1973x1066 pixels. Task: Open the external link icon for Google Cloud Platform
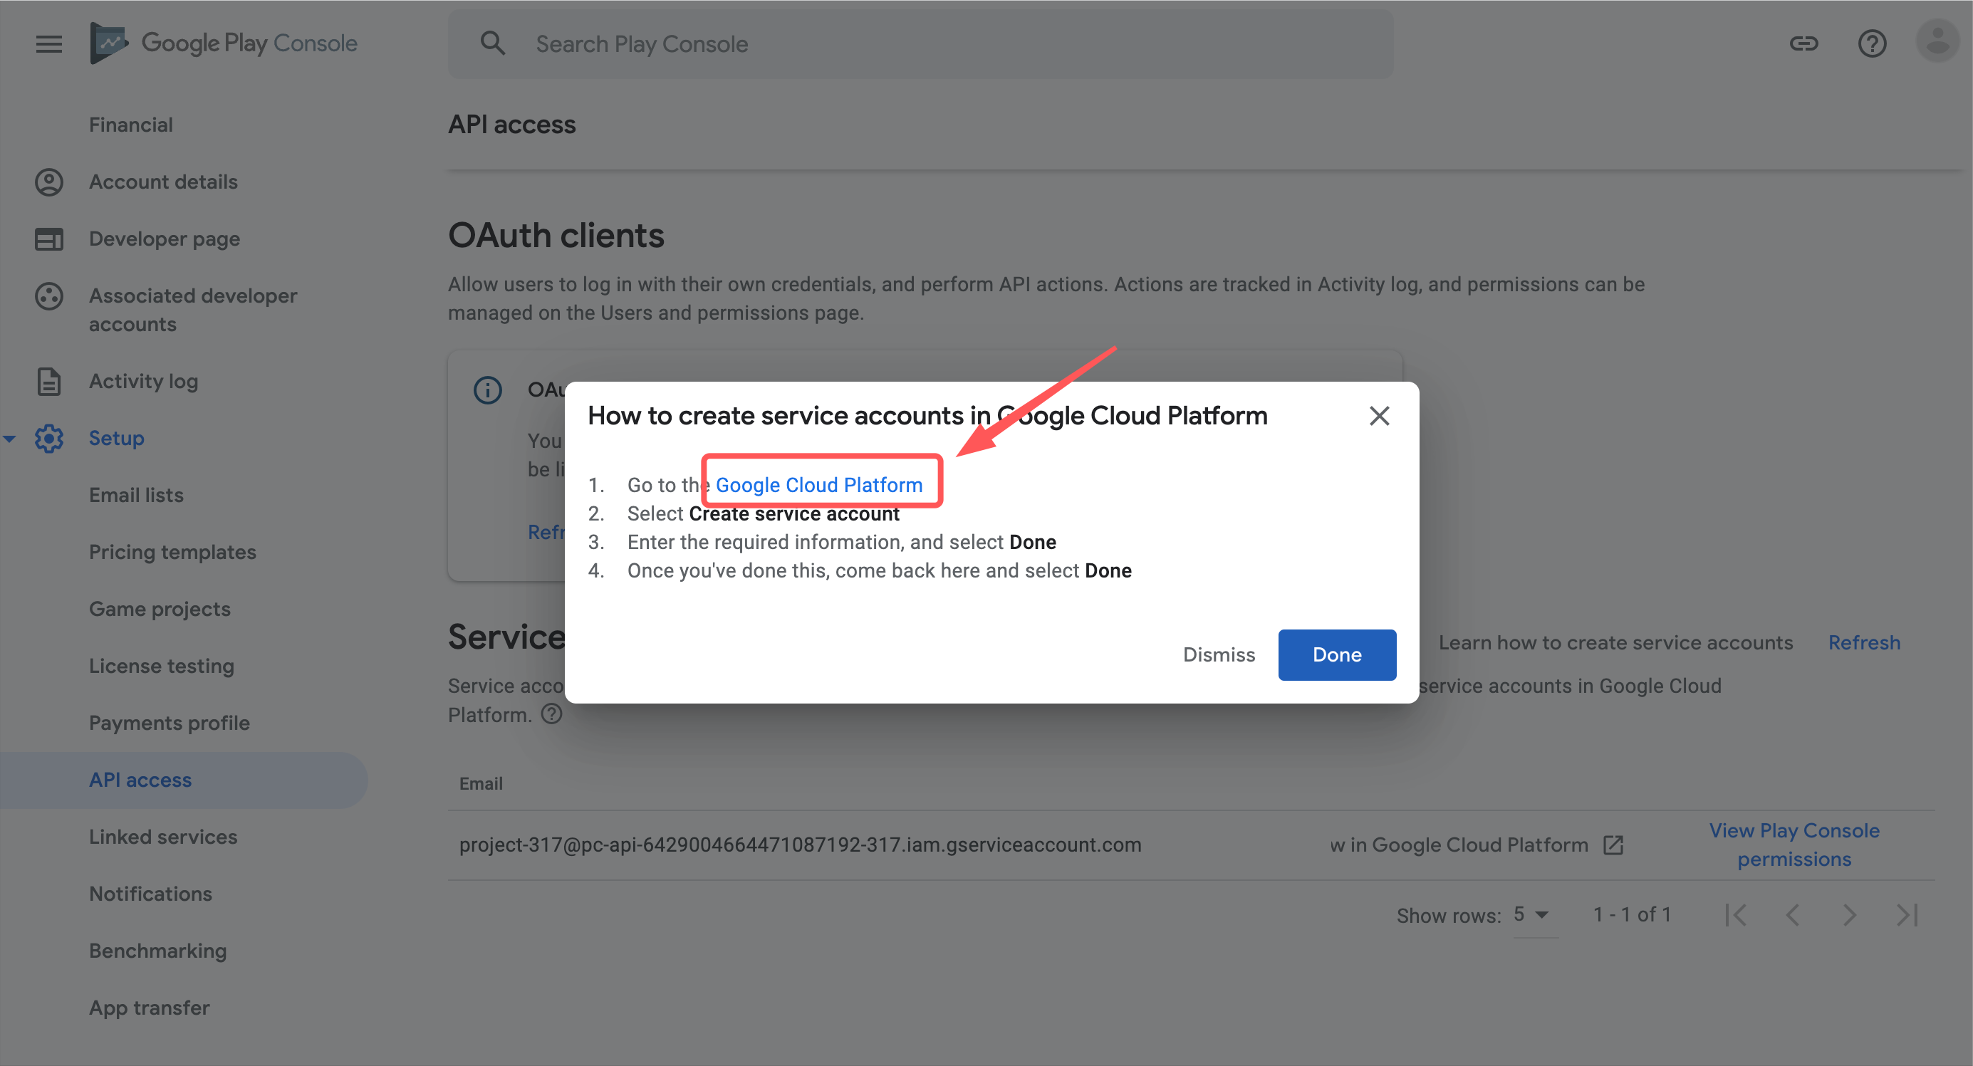[x=1613, y=845]
